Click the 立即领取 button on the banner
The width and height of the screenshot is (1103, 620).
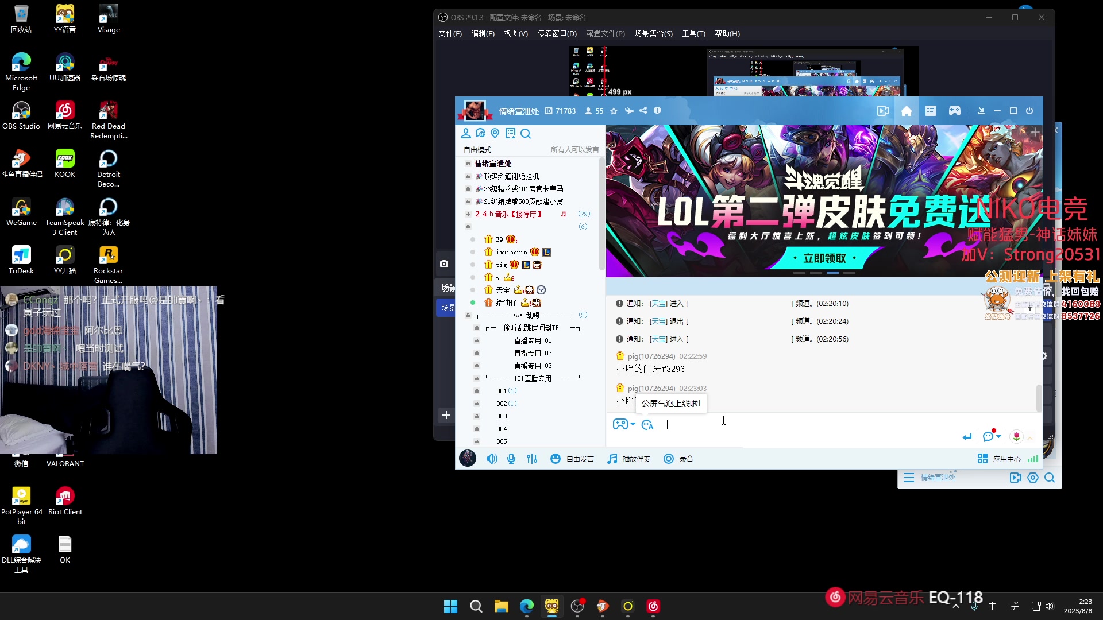click(x=824, y=258)
